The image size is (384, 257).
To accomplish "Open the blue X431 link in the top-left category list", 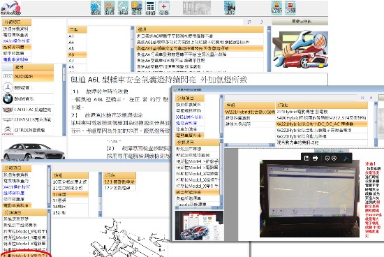I will pyautogui.click(x=17, y=41).
